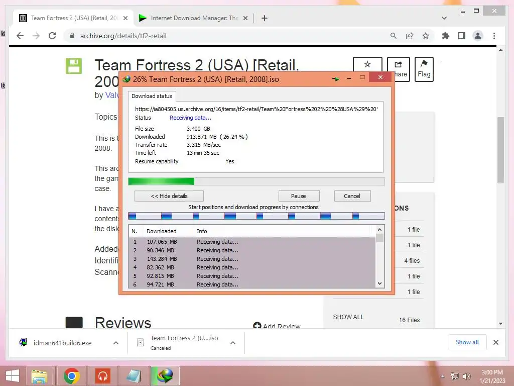This screenshot has width=514, height=386.
Task: Switch to the Internet Download Manager tab
Action: [x=193, y=18]
